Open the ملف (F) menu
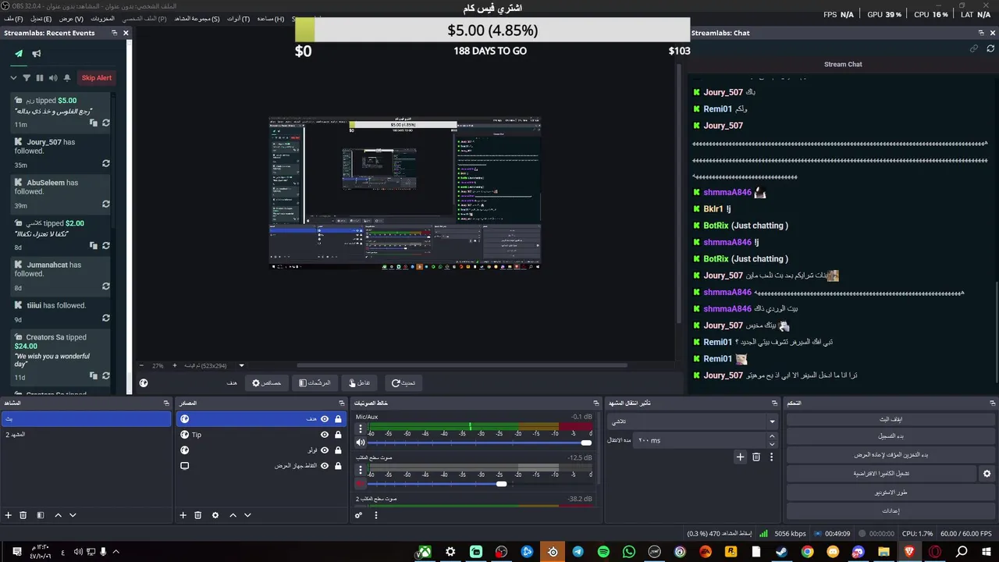This screenshot has height=562, width=999. click(x=12, y=19)
